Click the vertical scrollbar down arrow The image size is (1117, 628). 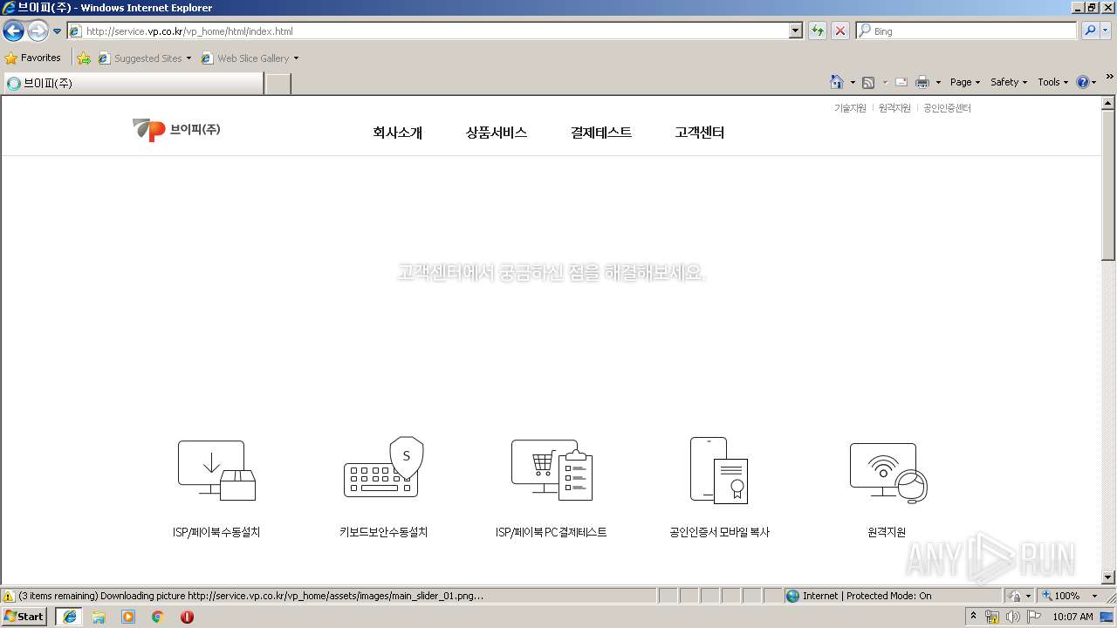click(1108, 577)
